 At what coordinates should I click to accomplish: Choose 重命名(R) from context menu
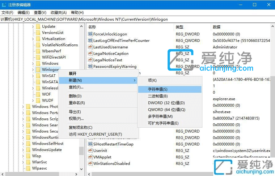point(99,103)
